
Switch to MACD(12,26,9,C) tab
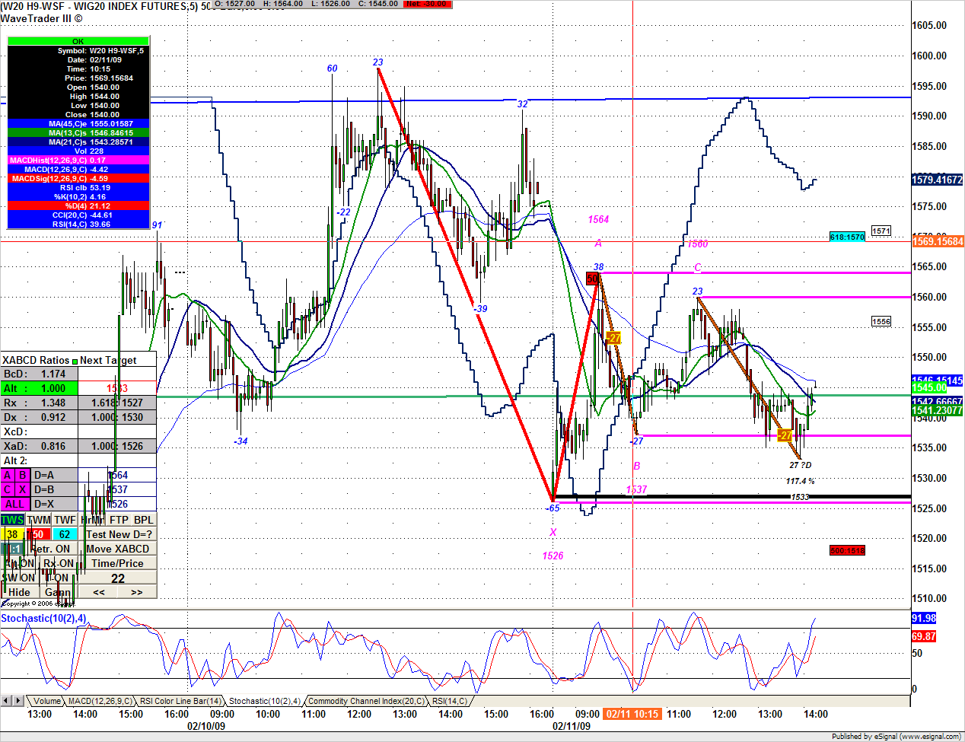pos(100,701)
